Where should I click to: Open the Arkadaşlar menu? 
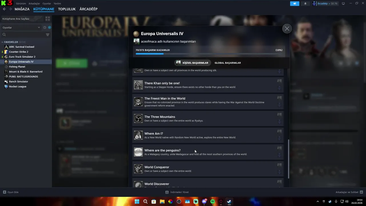tap(34, 3)
